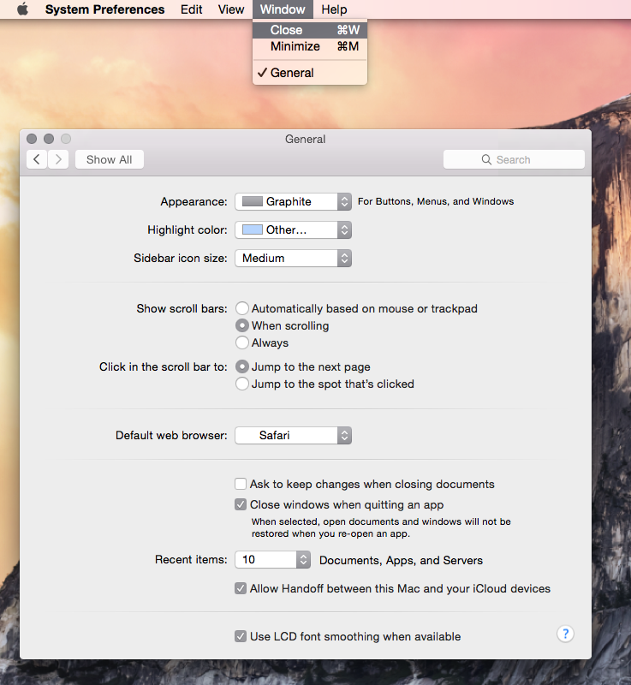Click the "For Buttons, Menus, and Windows" text
Viewport: 631px width, 685px height.
coord(436,201)
